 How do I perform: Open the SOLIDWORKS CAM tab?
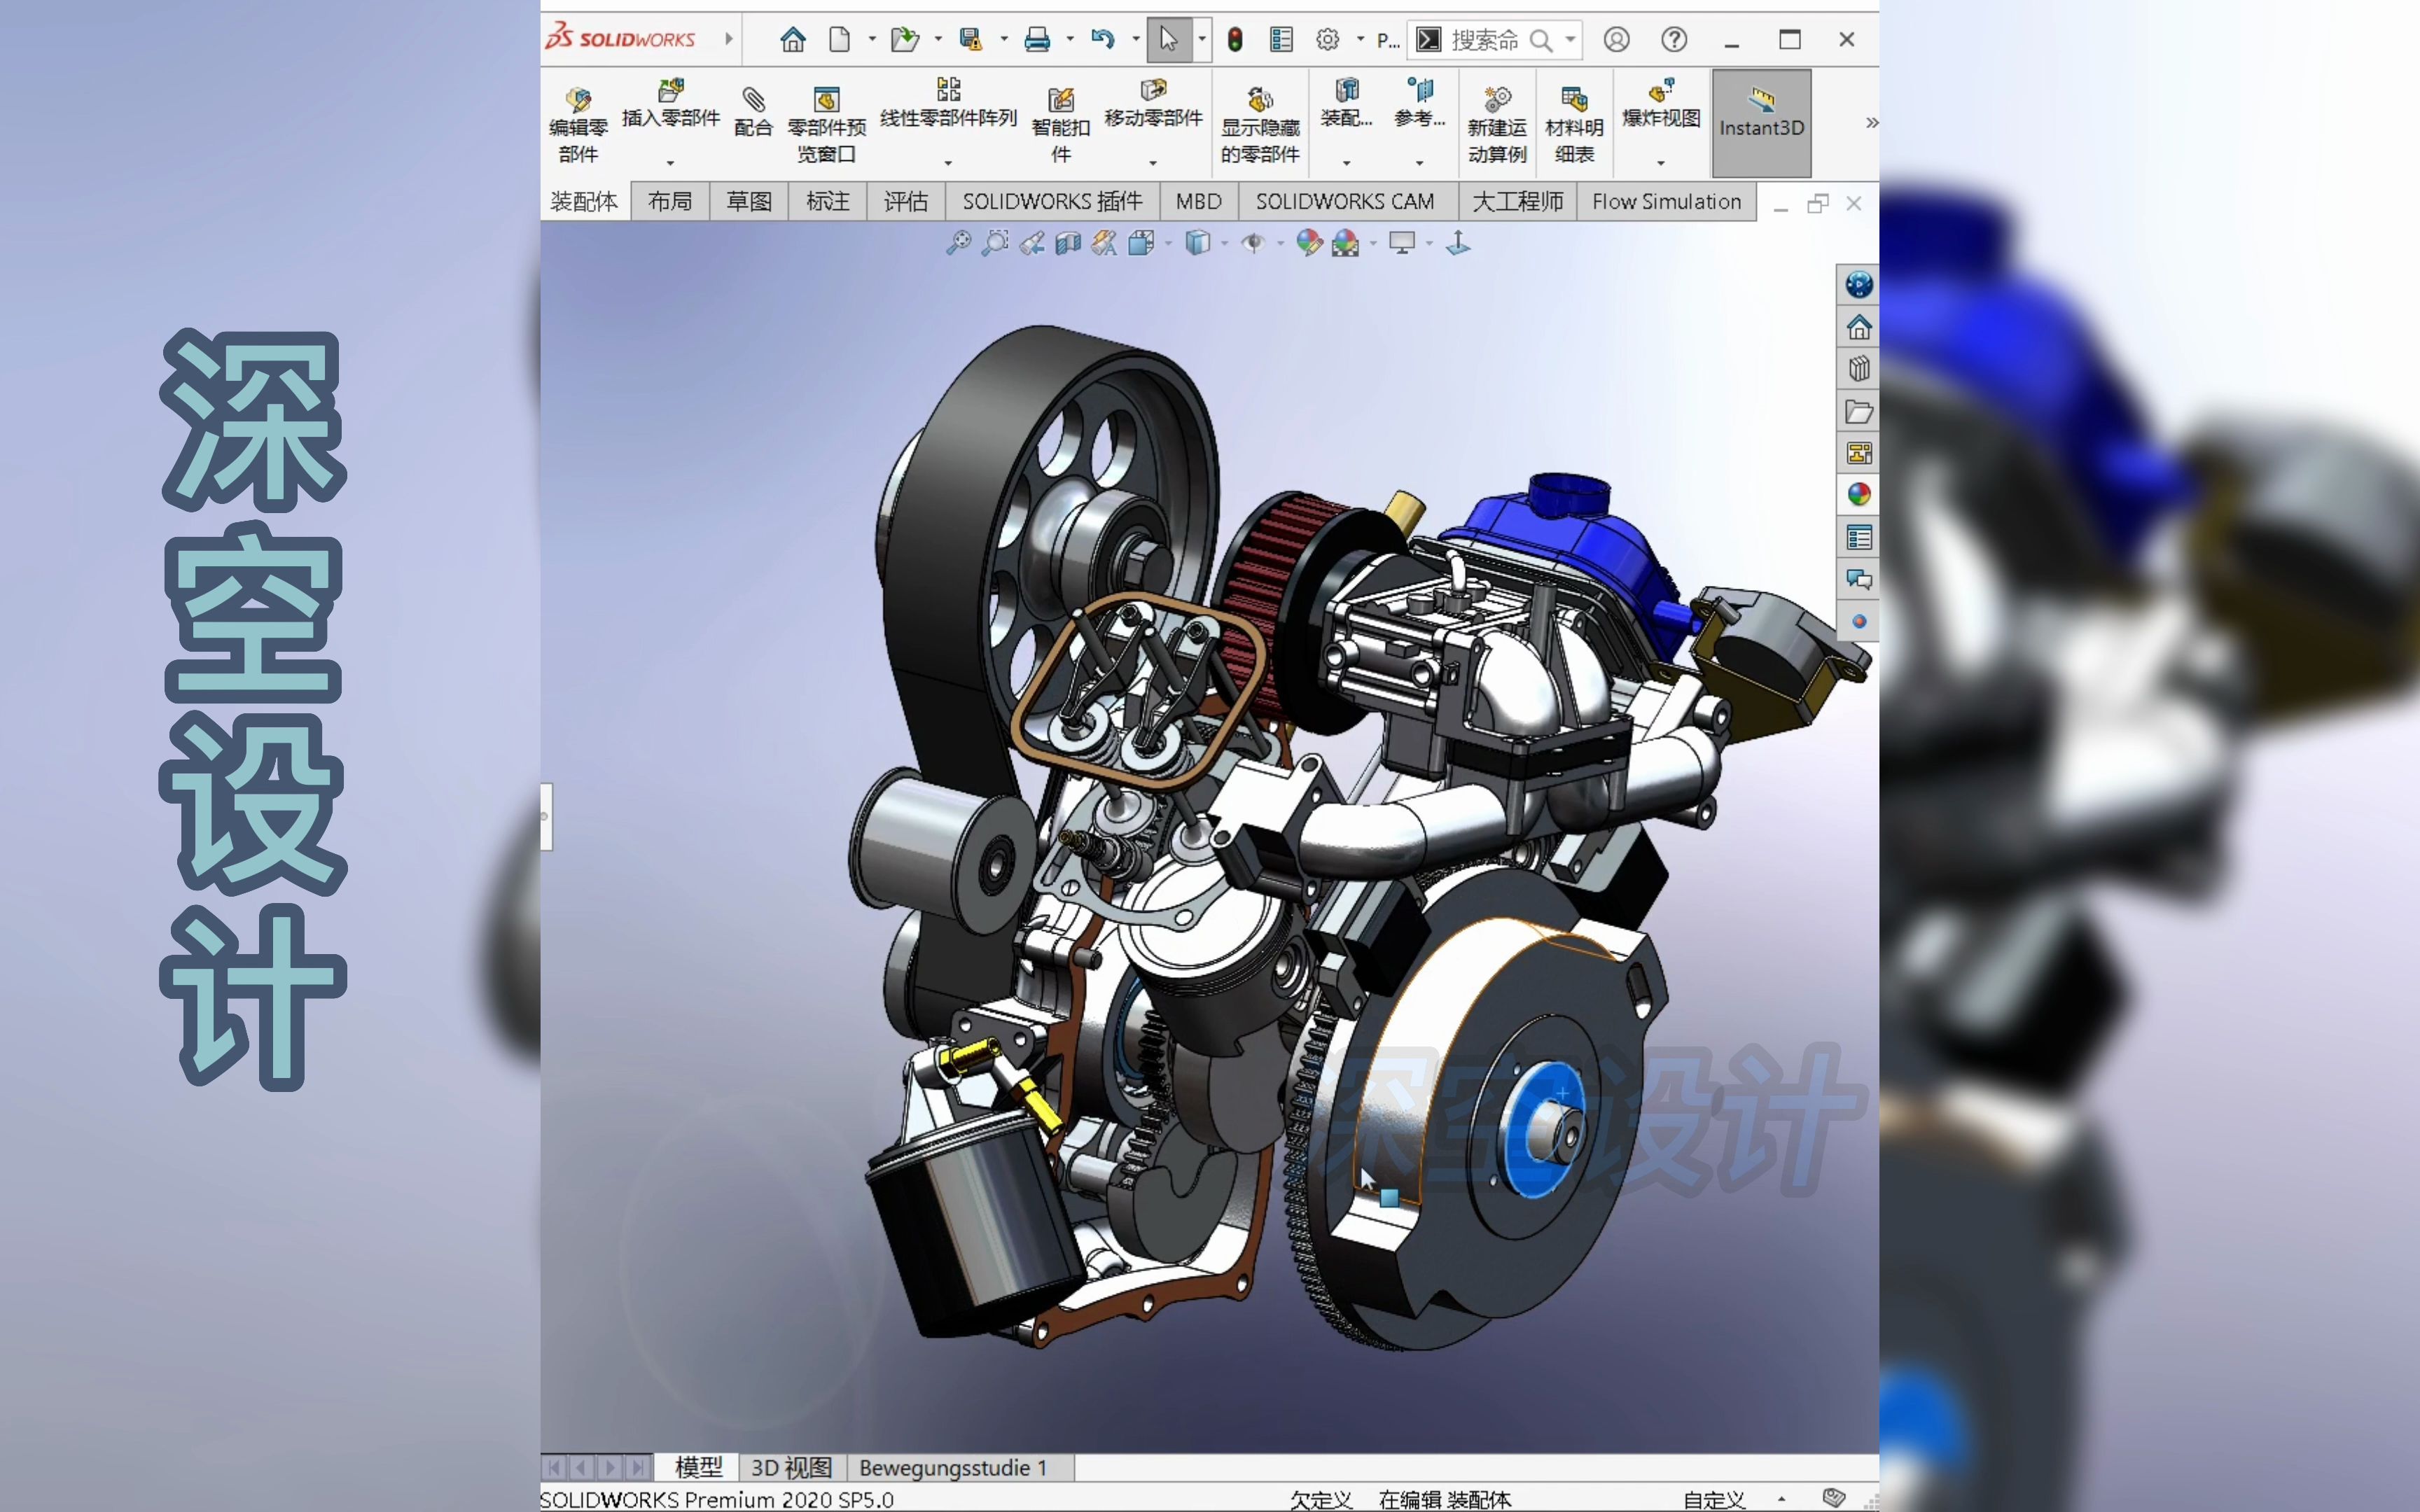point(1344,202)
